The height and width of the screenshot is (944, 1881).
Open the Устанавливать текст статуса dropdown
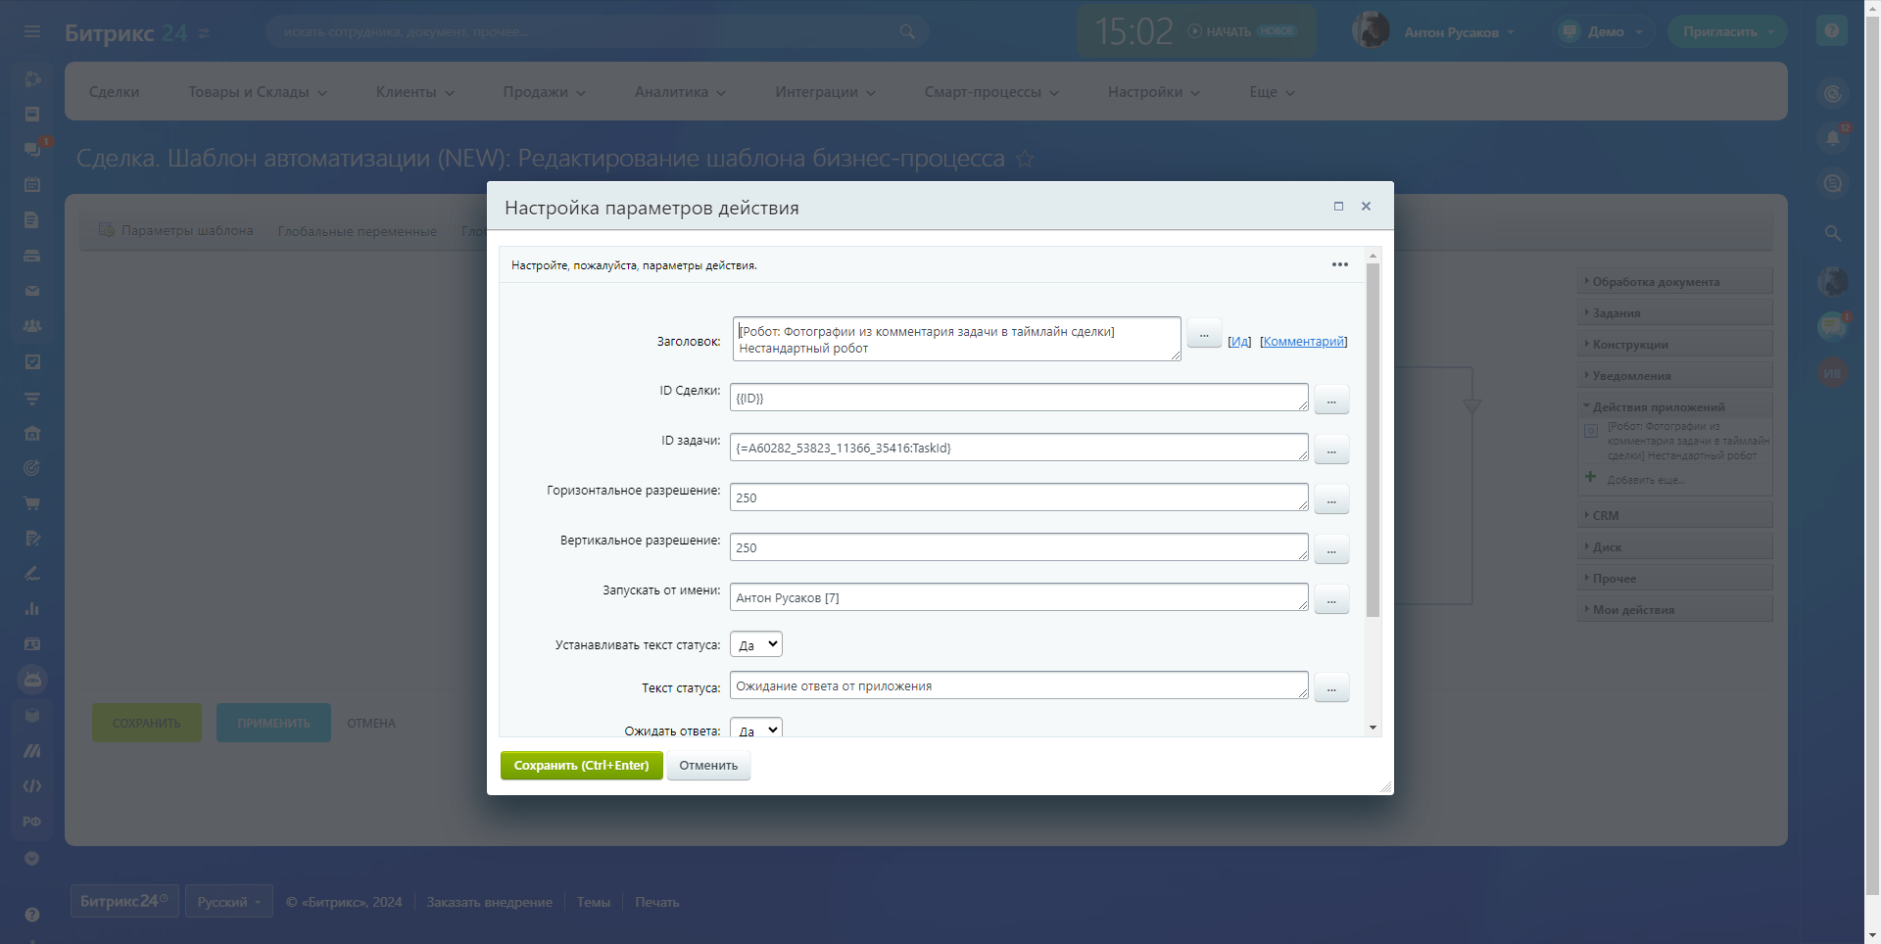point(756,644)
